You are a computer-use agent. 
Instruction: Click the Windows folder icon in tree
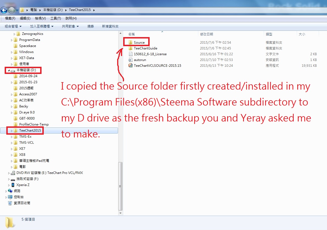pos(16,52)
